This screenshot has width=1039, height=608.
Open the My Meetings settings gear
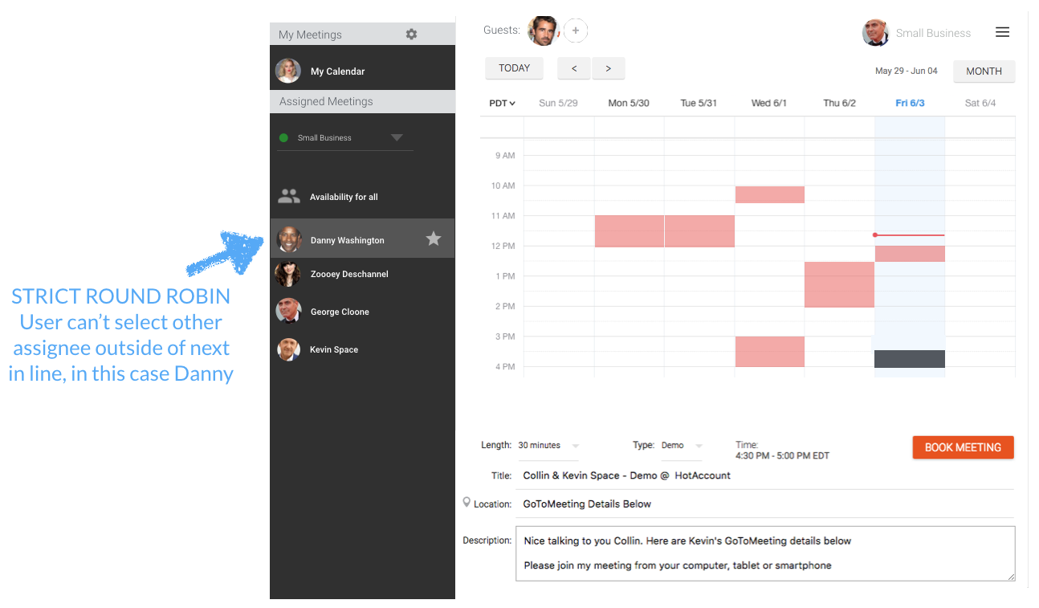(x=412, y=35)
